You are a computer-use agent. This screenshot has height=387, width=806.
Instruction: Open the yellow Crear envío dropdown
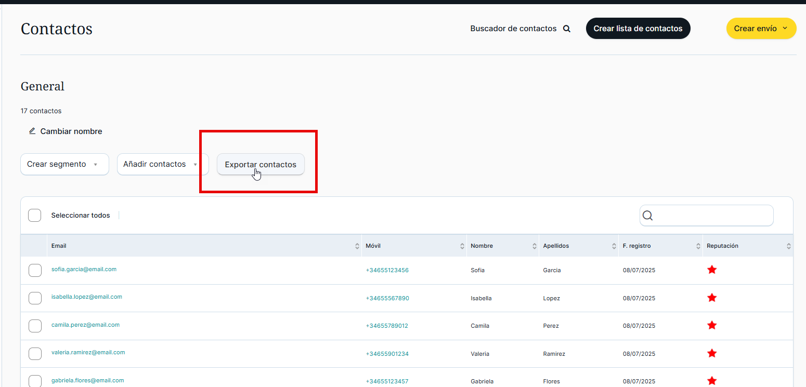click(x=761, y=29)
